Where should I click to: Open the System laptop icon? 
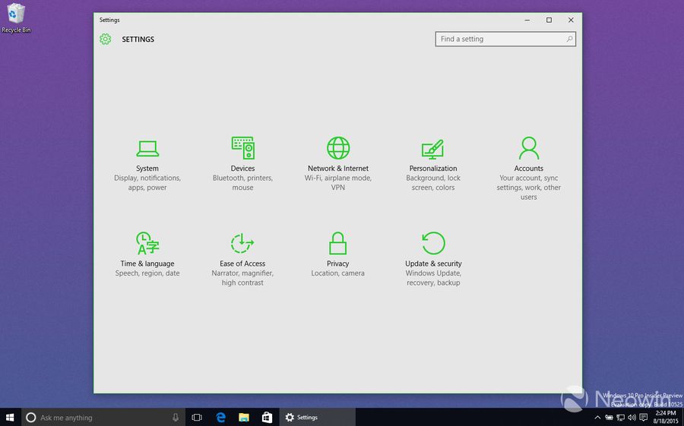pos(147,149)
